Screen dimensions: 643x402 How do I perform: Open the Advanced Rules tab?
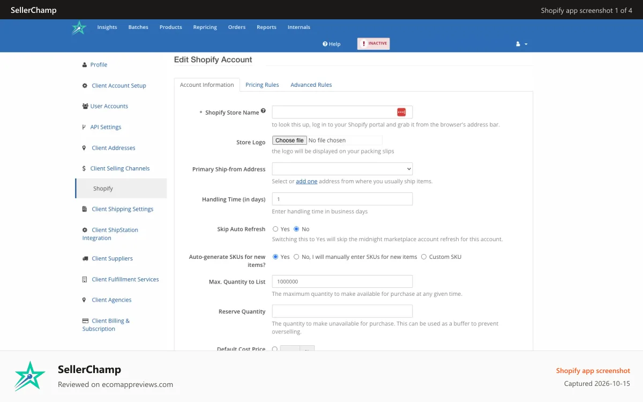click(x=311, y=85)
